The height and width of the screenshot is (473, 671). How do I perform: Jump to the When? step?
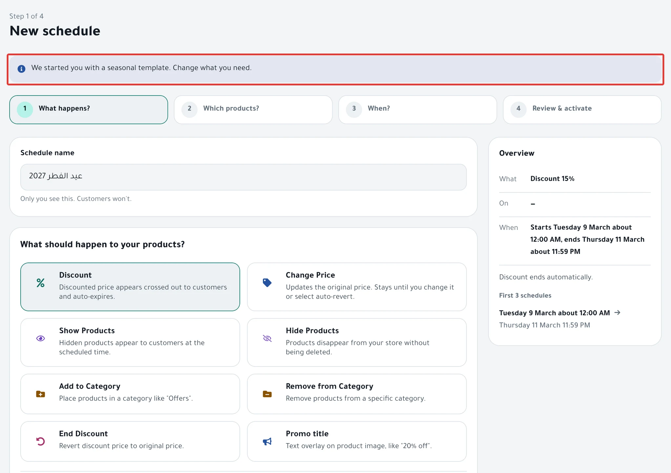point(417,110)
